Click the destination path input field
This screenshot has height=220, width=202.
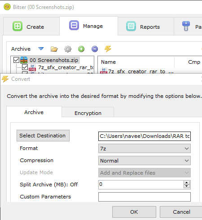145,136
